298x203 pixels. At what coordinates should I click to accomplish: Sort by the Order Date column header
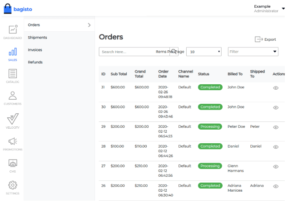point(163,74)
